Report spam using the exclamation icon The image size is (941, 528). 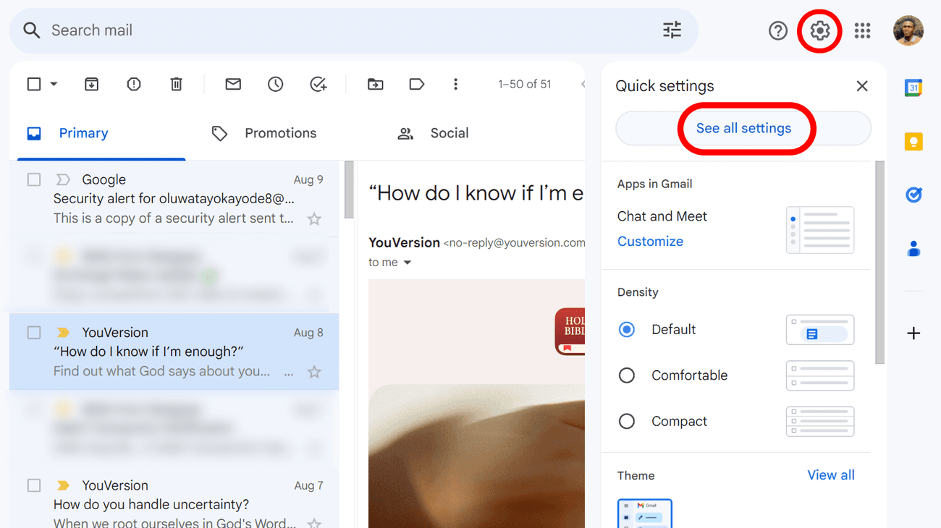coord(133,84)
